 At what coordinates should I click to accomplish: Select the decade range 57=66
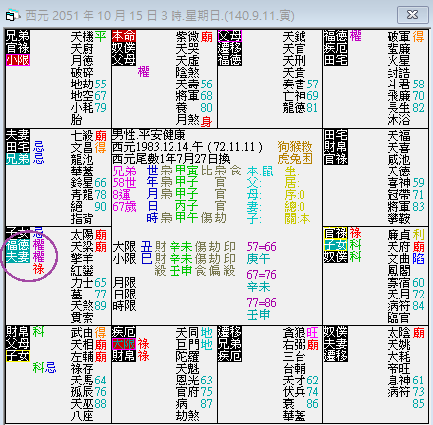(261, 247)
